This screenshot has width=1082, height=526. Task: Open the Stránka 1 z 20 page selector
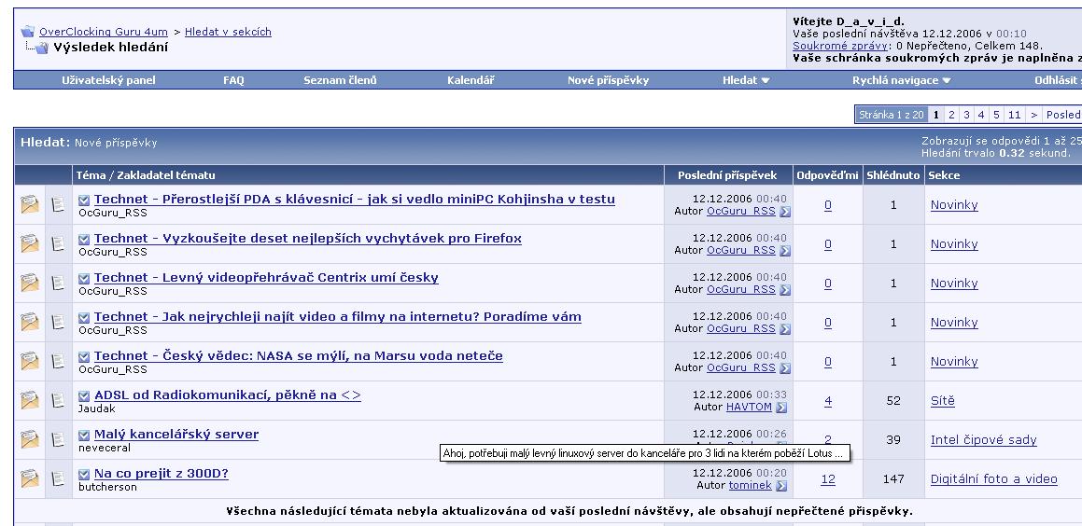(892, 115)
